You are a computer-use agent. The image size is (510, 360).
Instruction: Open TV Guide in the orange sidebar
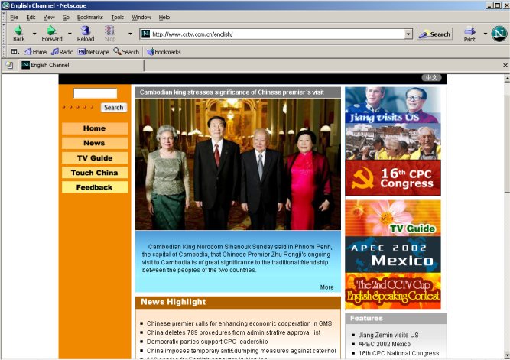pyautogui.click(x=95, y=158)
